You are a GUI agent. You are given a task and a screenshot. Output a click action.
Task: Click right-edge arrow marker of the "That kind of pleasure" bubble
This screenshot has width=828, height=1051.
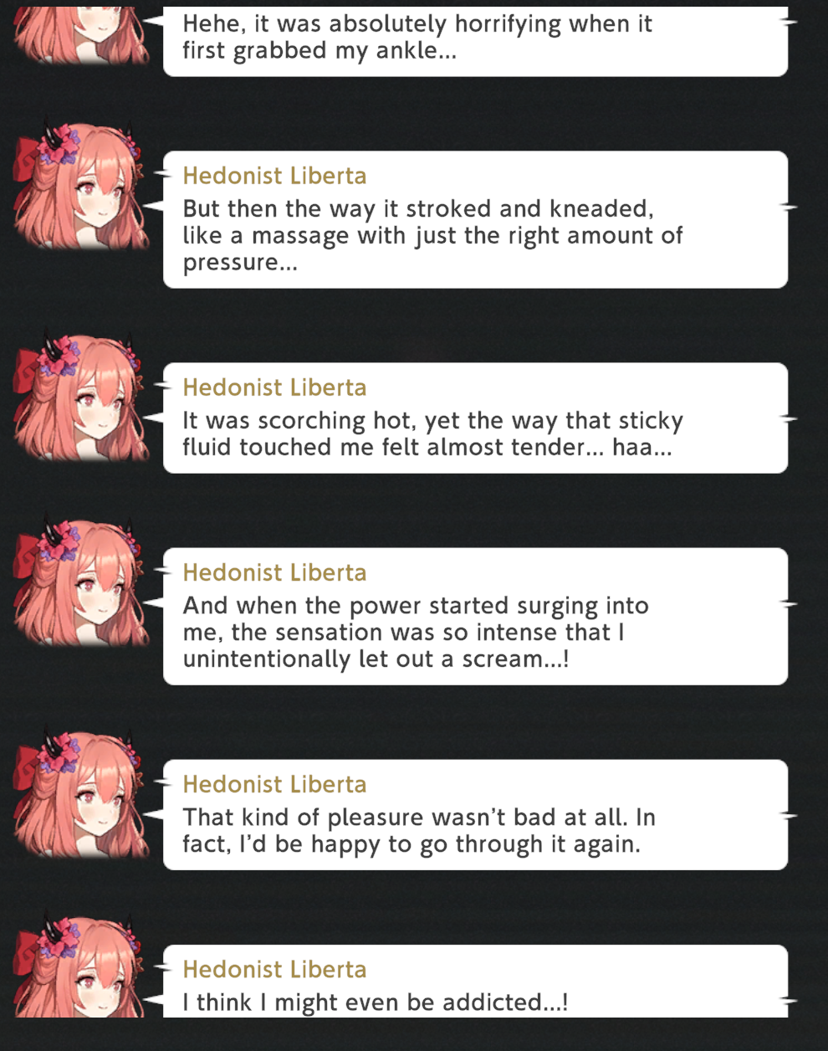789,813
